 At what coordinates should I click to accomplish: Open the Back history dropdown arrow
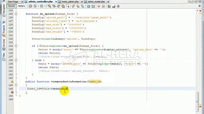tap(38, 6)
